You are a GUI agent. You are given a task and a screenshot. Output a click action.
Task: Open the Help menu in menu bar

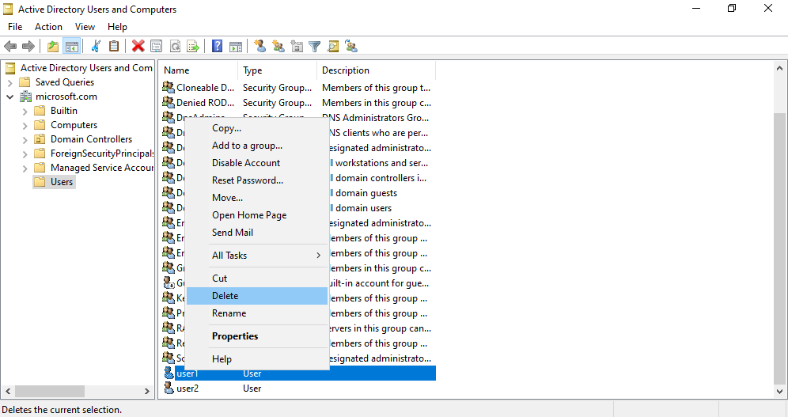117,27
